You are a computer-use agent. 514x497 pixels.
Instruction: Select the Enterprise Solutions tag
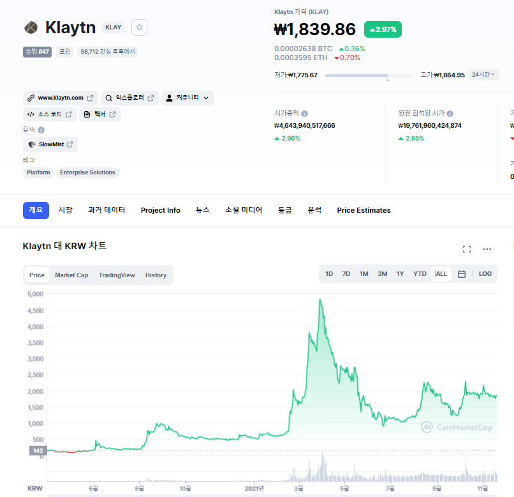[87, 172]
